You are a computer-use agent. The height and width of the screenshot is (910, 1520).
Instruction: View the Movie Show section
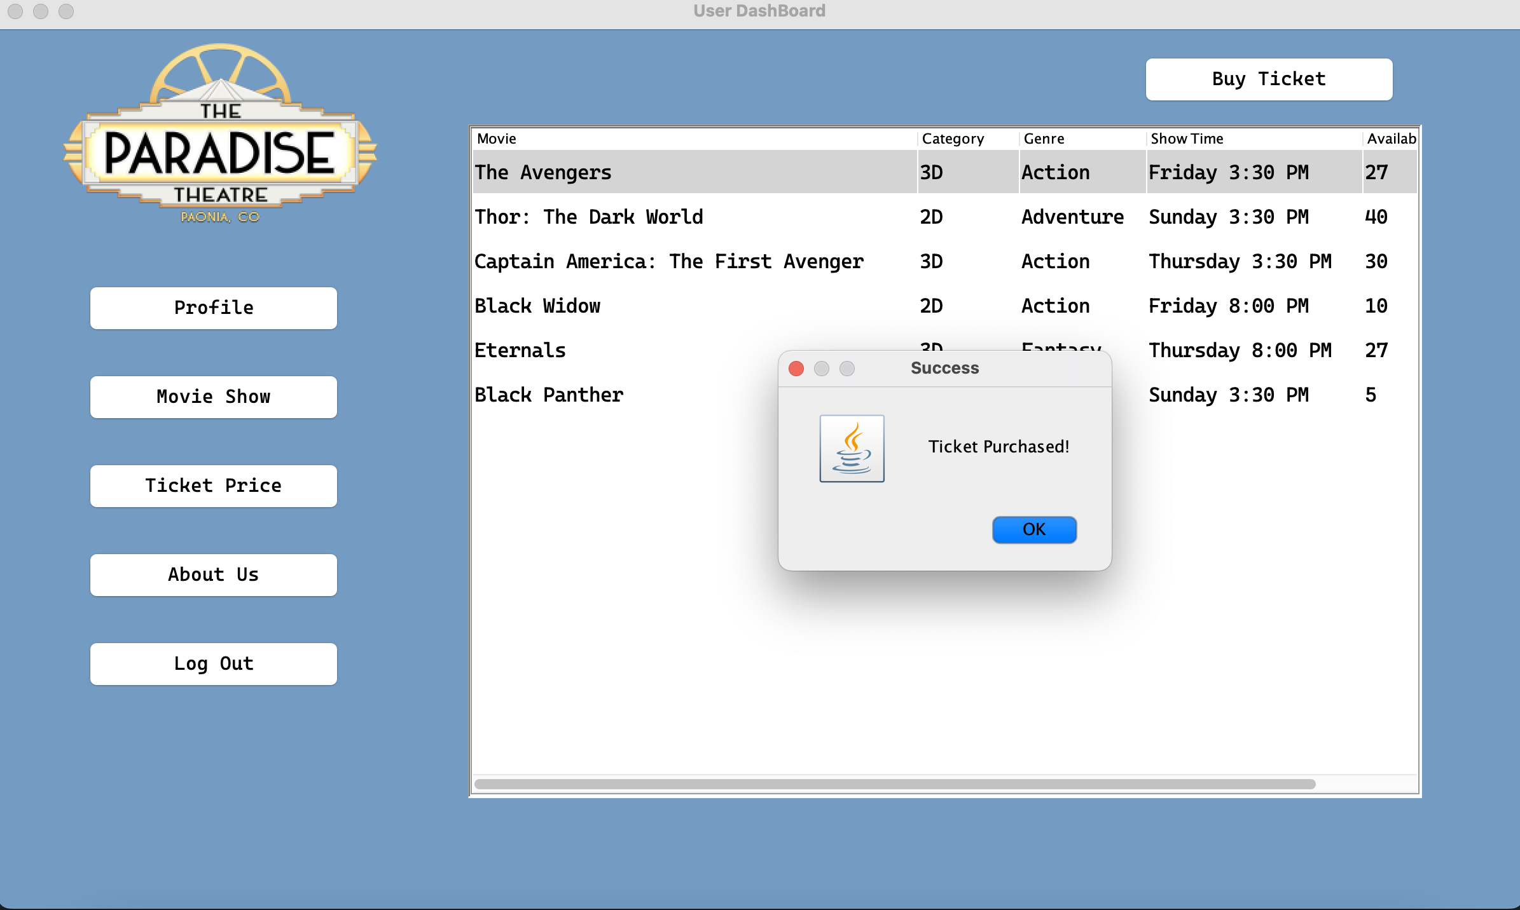[x=213, y=397]
